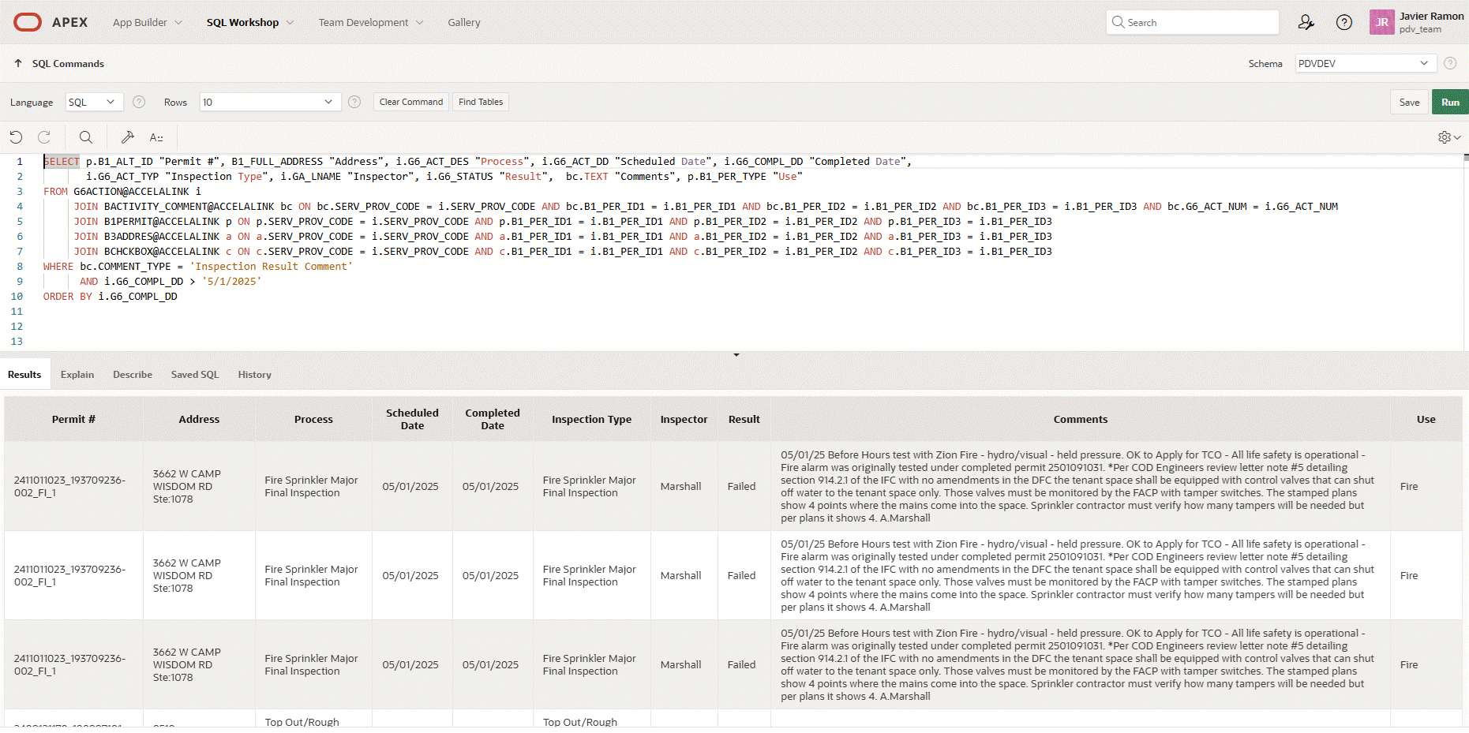This screenshot has width=1469, height=733.
Task: Open the PDVDEV Schema dropdown
Action: point(1363,63)
